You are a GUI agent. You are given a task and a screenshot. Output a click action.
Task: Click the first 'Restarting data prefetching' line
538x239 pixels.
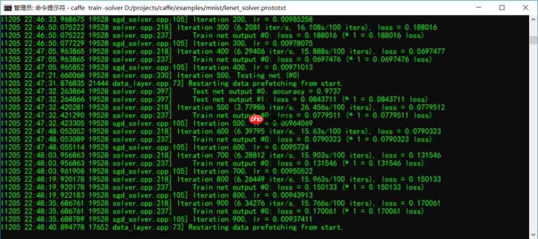point(172,83)
